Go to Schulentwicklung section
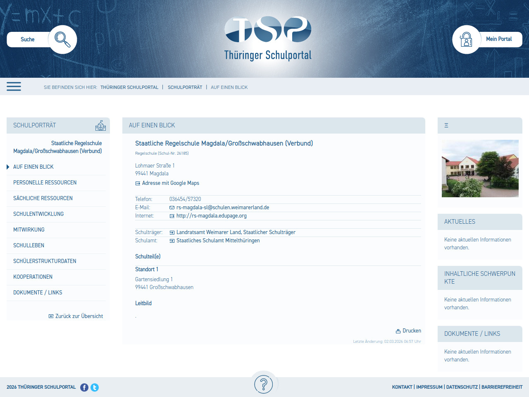529x397 pixels. coord(38,214)
